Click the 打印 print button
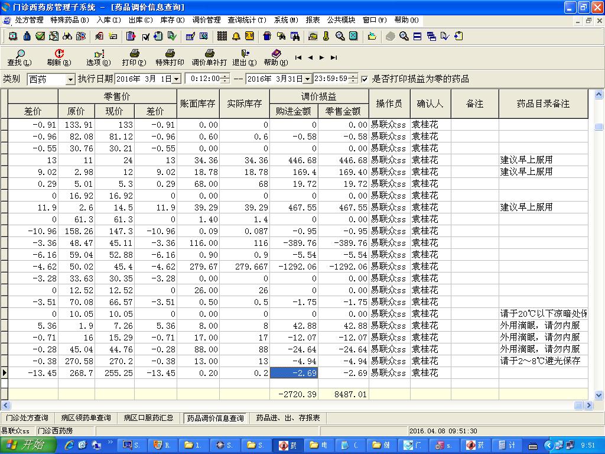This screenshot has width=605, height=454. [x=134, y=57]
